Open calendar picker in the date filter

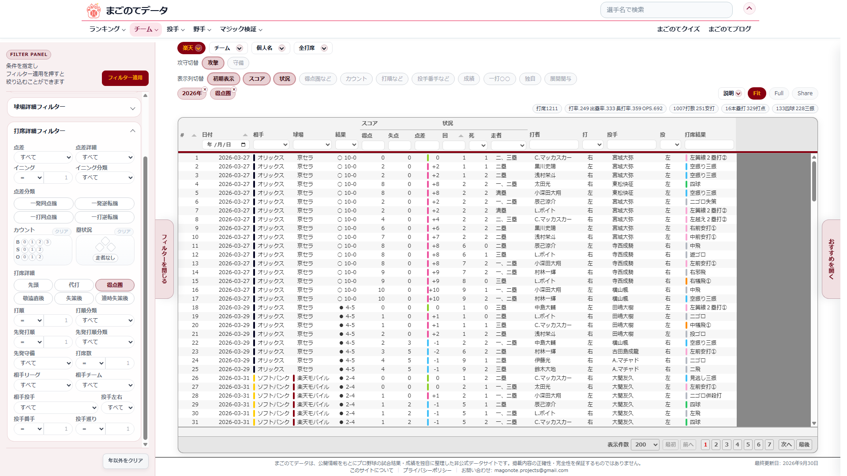tap(243, 145)
